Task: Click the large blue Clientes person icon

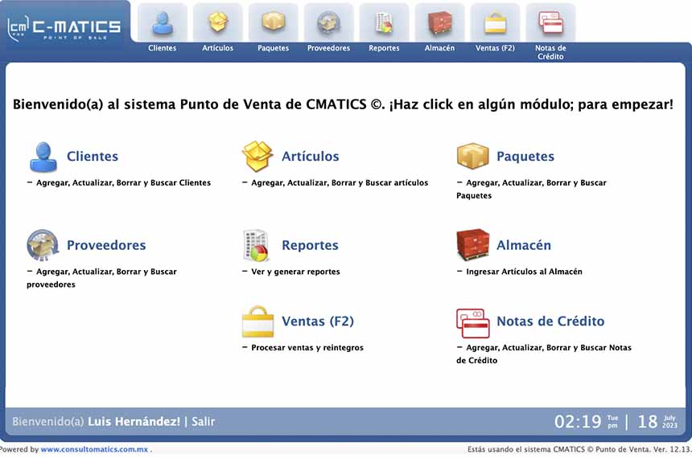Action: (43, 157)
